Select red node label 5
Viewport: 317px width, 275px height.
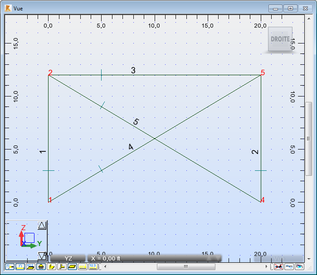coord(263,72)
